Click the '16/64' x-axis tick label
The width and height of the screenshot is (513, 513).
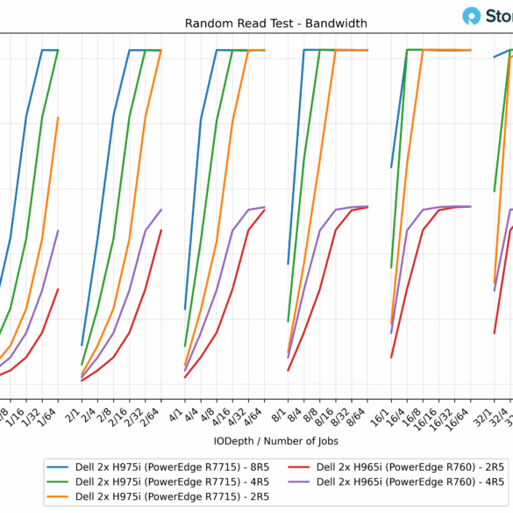[458, 419]
